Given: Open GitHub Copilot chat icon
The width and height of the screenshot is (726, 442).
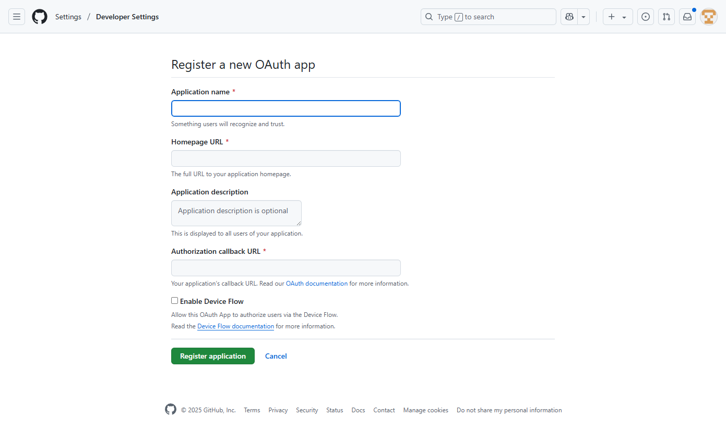Looking at the screenshot, I should 569,17.
